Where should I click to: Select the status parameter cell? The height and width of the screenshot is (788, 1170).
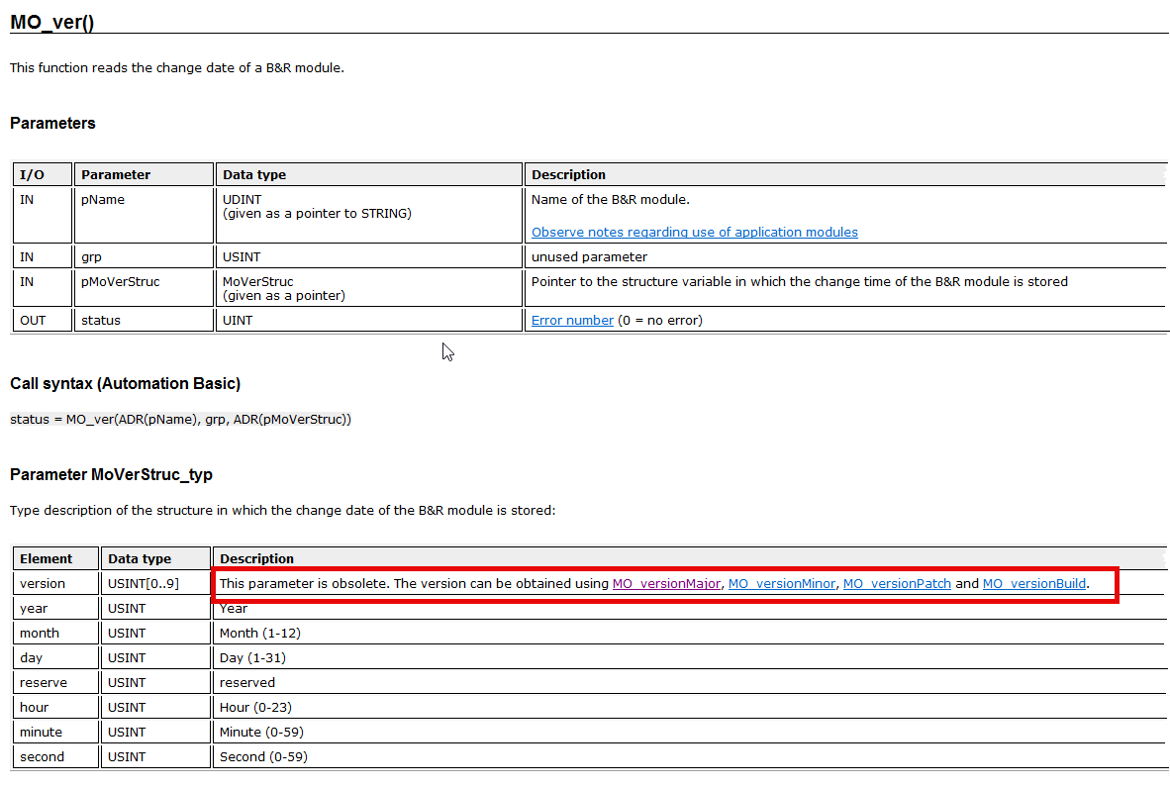coord(144,320)
